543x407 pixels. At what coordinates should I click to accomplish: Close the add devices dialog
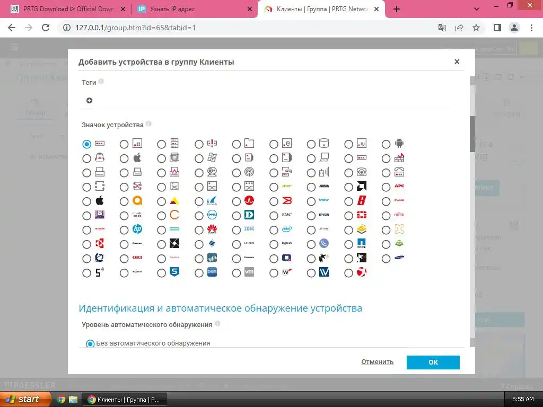(457, 61)
